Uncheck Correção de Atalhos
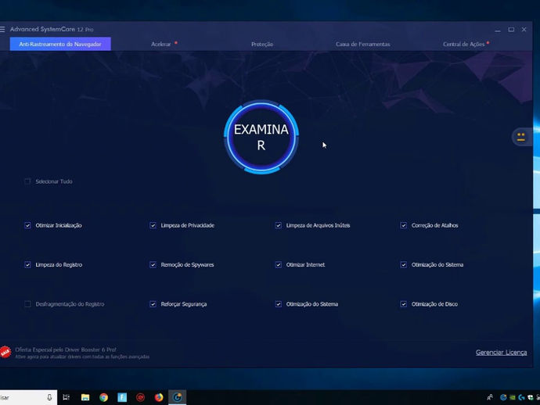Viewport: 540px width, 405px height. pos(404,225)
